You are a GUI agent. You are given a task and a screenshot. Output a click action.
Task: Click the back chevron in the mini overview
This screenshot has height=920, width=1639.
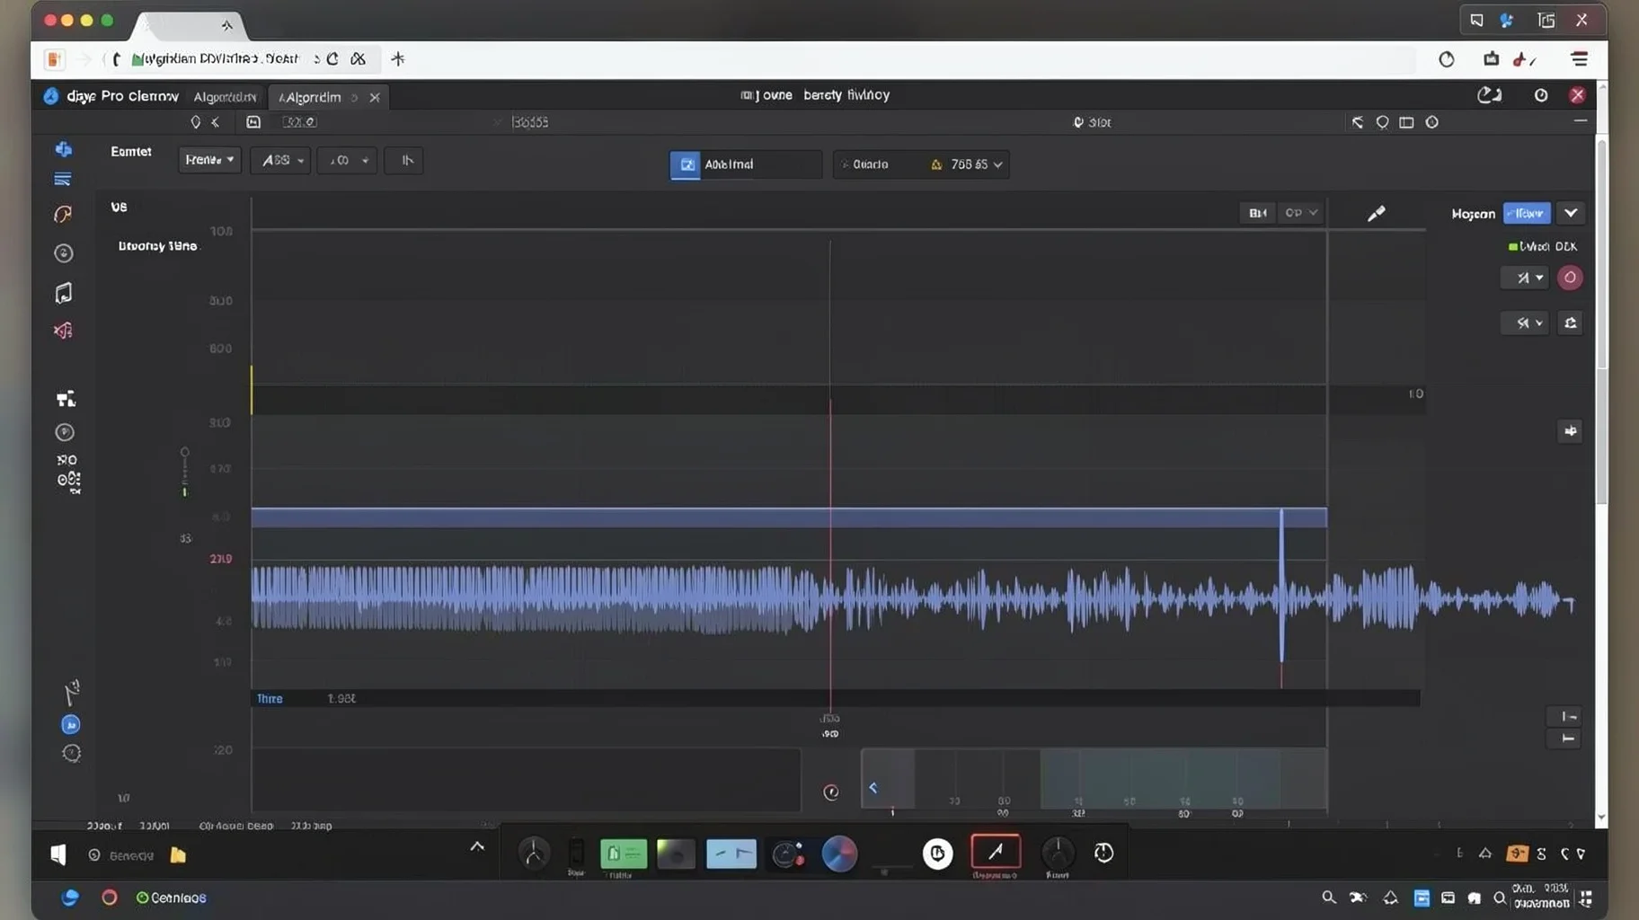(x=873, y=788)
